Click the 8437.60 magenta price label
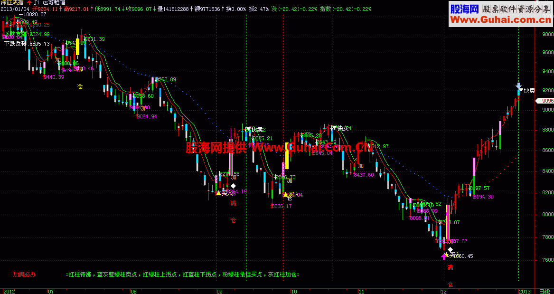This screenshot has height=294, width=554. click(x=363, y=175)
